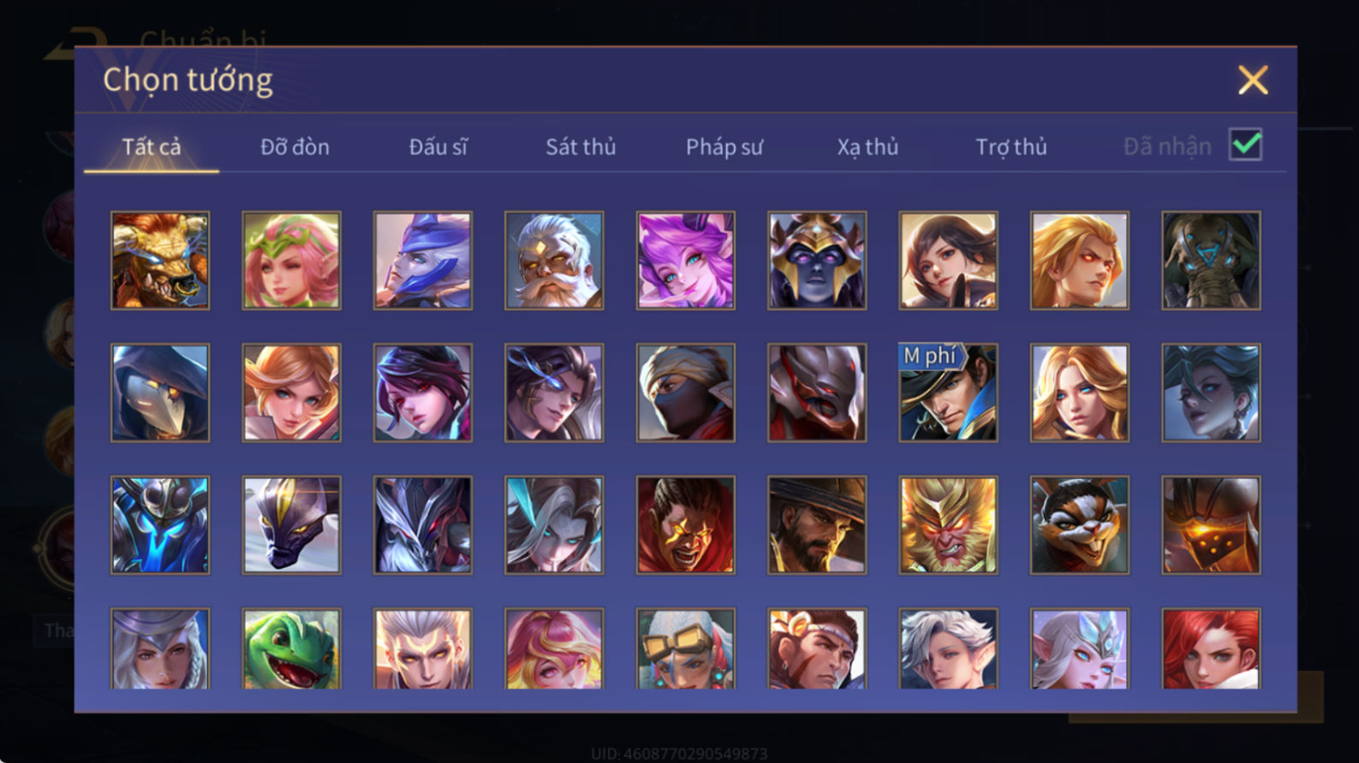
Task: Select the orange bull-beast hero portrait
Action: coord(160,261)
